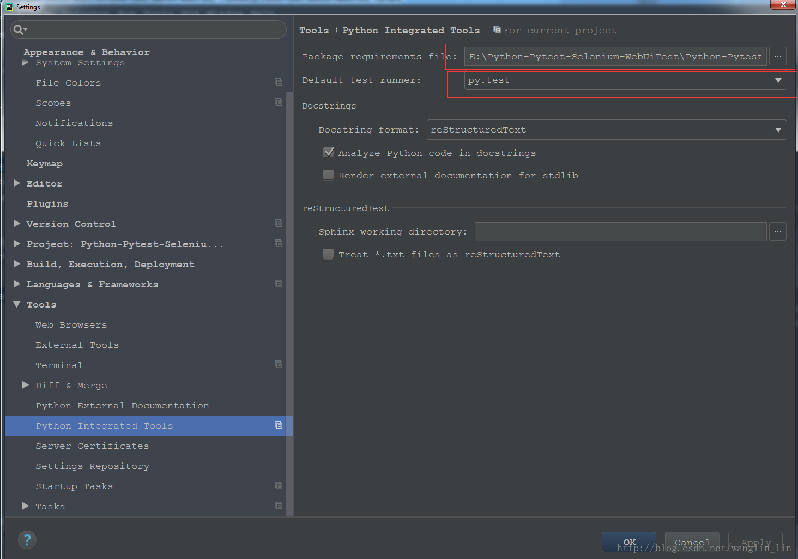Enable Render external documentation for stdlib
This screenshot has width=798, height=559.
pyautogui.click(x=328, y=175)
